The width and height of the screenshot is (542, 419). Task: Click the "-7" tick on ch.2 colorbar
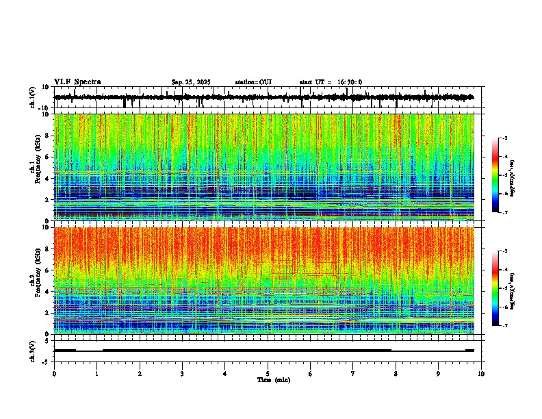pyautogui.click(x=504, y=325)
